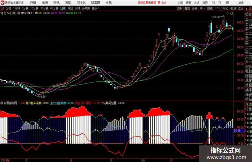Select the 周线 weekly tab
Screen dimensions: 252x162
tap(70, 8)
